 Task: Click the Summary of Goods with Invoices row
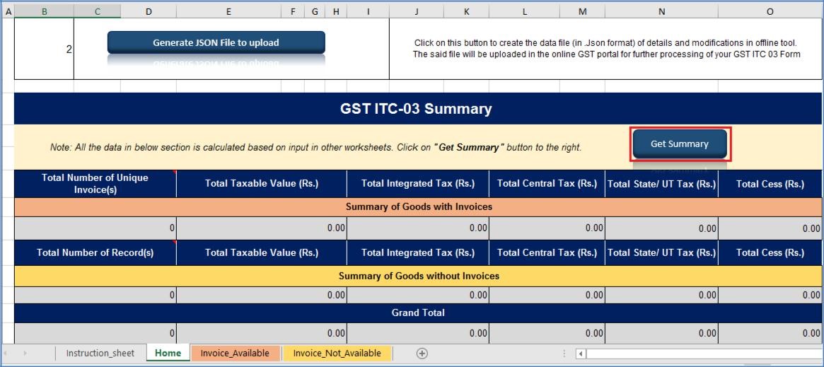(x=418, y=207)
